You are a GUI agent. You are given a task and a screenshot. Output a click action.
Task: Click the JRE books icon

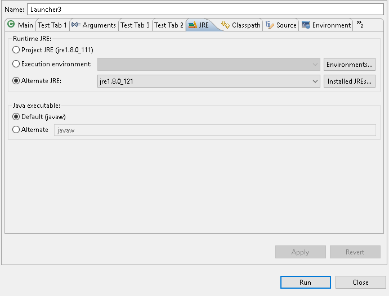click(193, 25)
